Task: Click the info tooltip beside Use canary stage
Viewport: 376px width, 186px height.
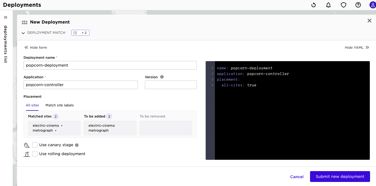Action: click(x=76, y=145)
